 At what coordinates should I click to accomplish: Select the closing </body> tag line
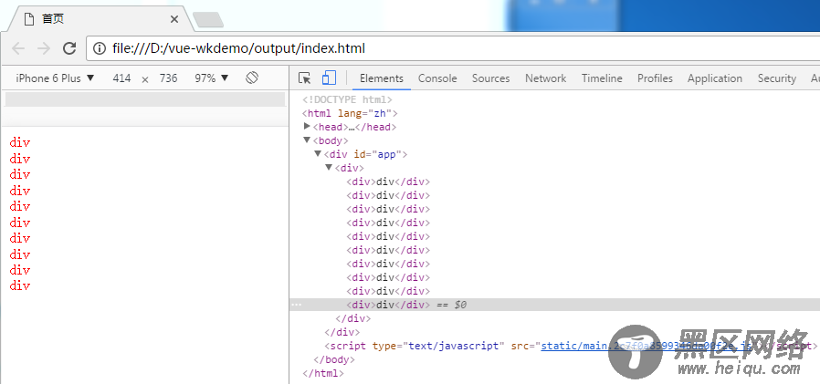(333, 359)
